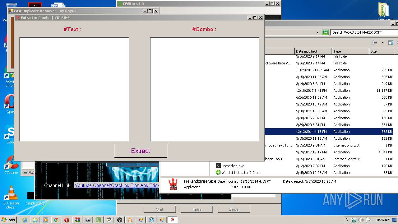The width and height of the screenshot is (398, 224).
Task: Open the WORD LIST desktop folder icon
Action: pos(383,12)
